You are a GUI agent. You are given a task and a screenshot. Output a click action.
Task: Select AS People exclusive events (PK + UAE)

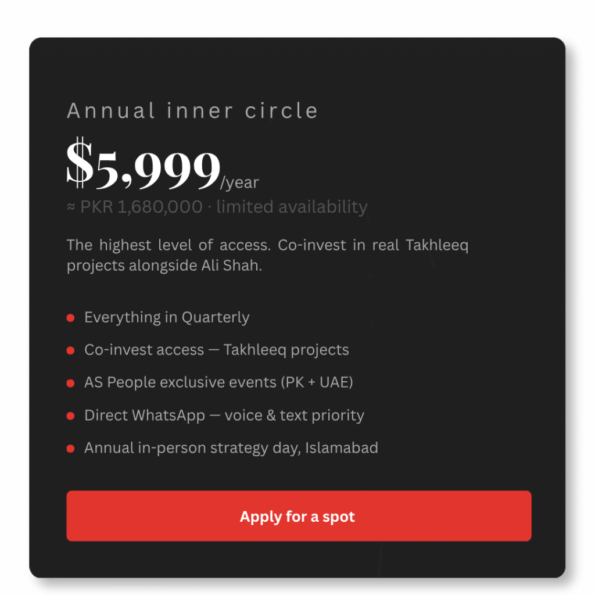218,382
